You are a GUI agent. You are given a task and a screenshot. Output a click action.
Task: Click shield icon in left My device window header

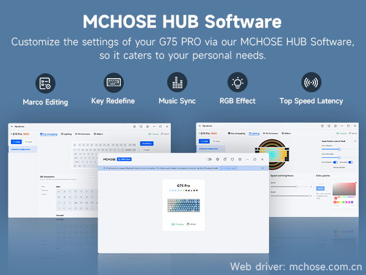point(141,127)
